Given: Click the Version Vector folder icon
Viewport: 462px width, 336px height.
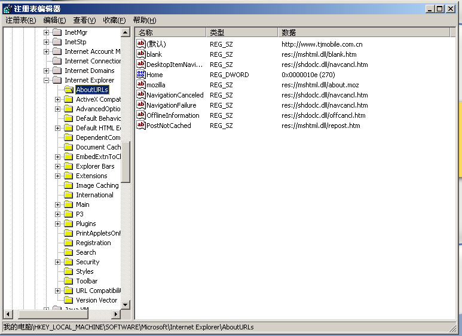Looking at the screenshot, I should pyautogui.click(x=68, y=300).
